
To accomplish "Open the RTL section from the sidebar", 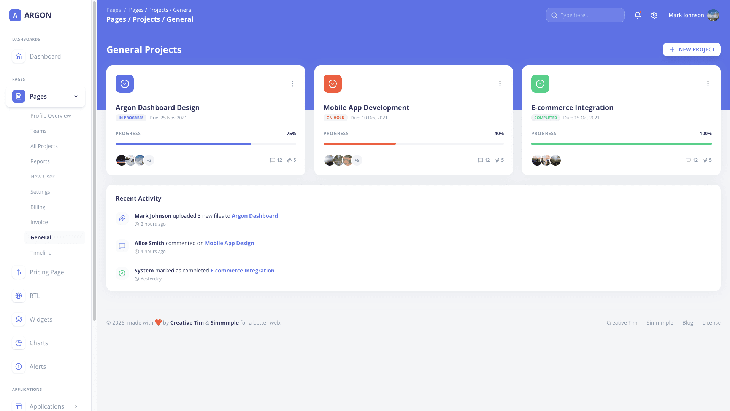I will (18, 296).
